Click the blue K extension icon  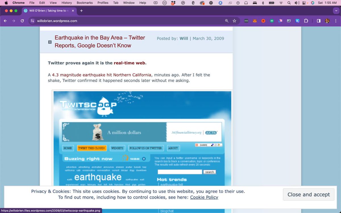point(298,21)
